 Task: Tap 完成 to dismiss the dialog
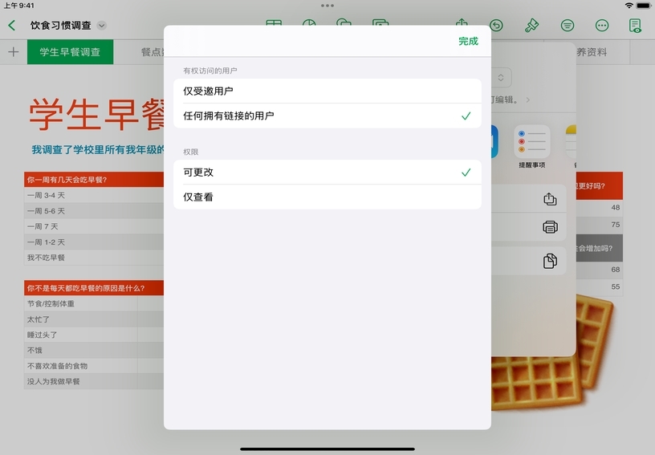point(468,41)
